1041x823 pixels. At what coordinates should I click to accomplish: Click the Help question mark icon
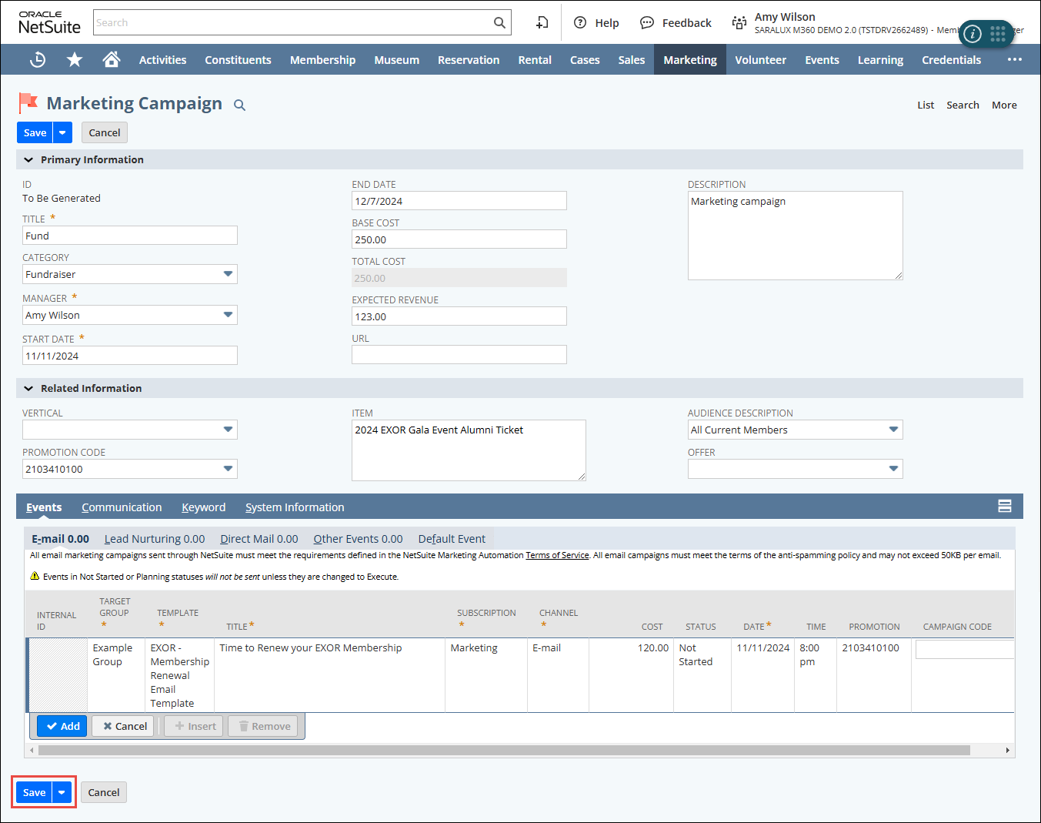tap(580, 23)
